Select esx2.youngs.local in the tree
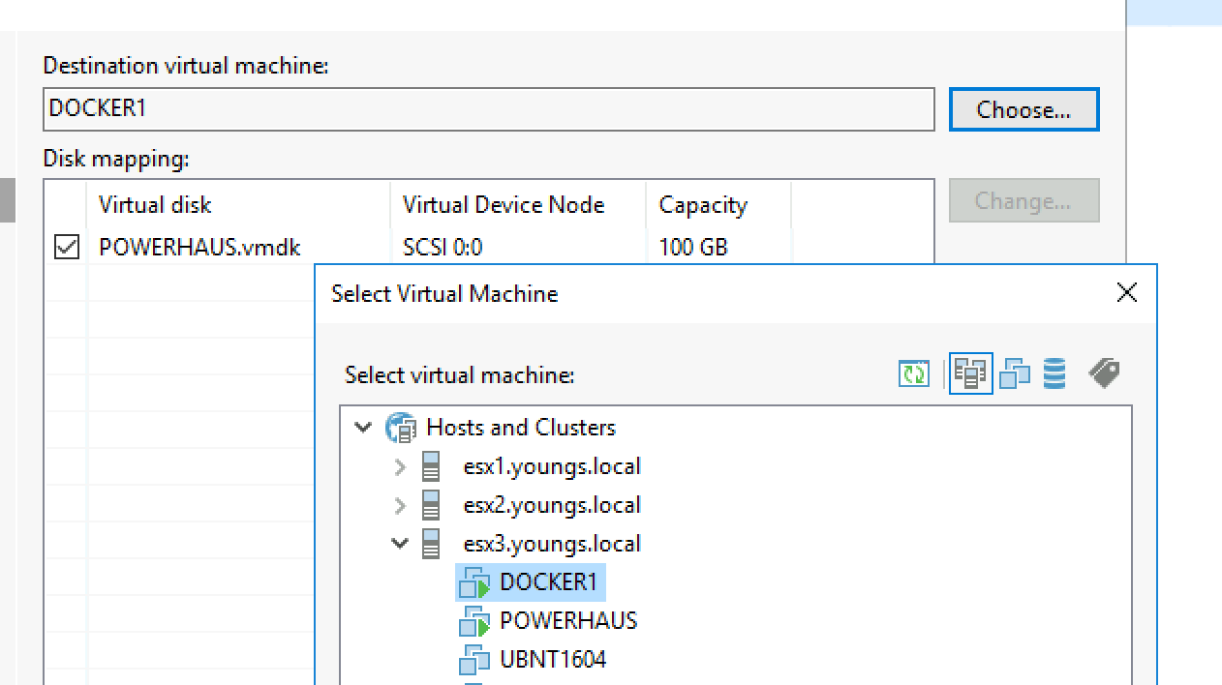 pos(552,505)
